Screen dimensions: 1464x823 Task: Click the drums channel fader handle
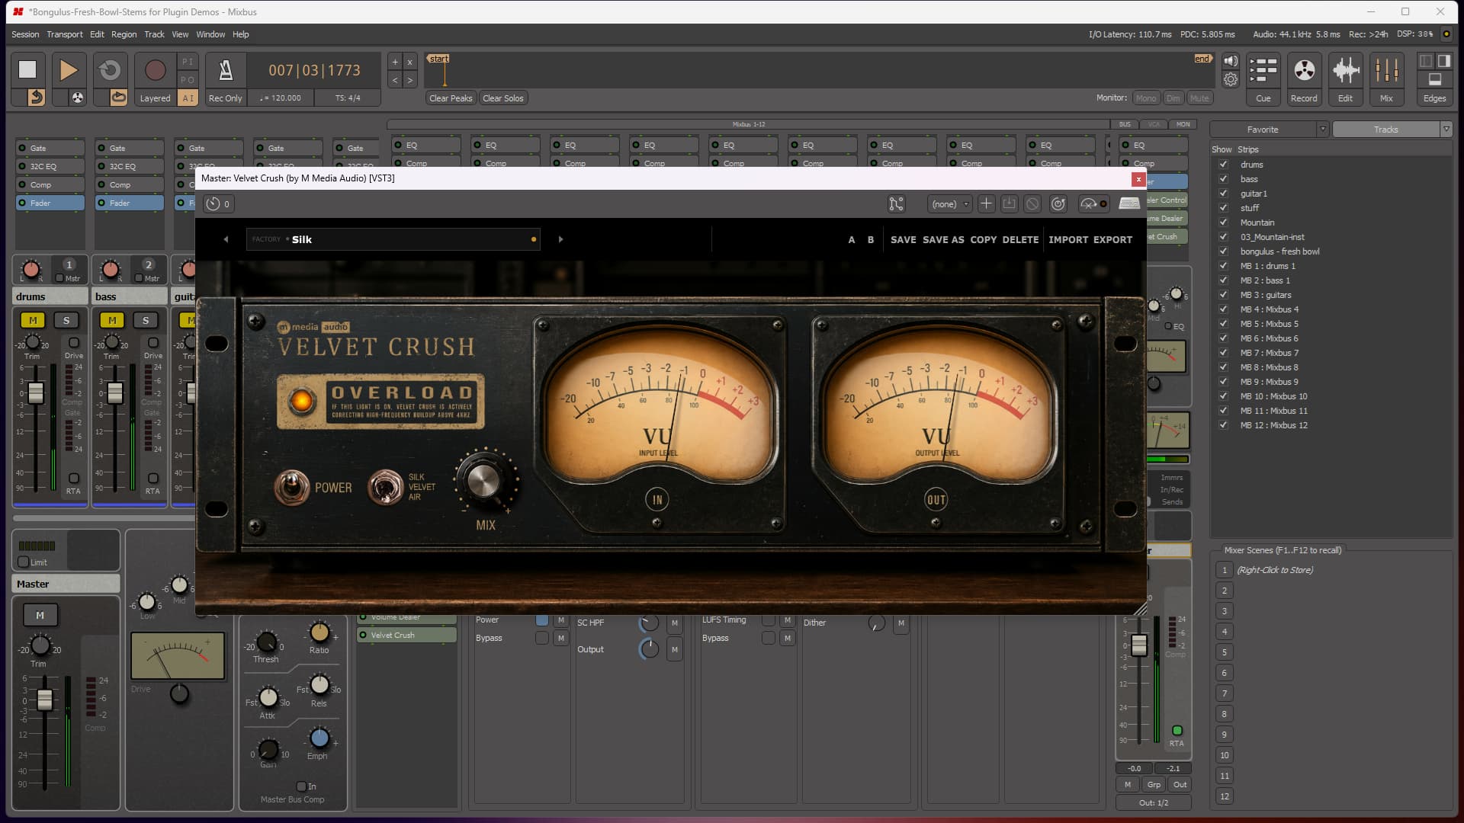36,393
